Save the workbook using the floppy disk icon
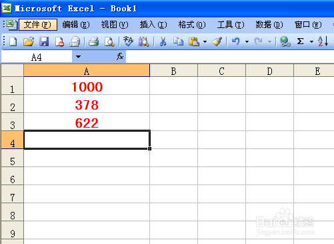 (x=44, y=41)
